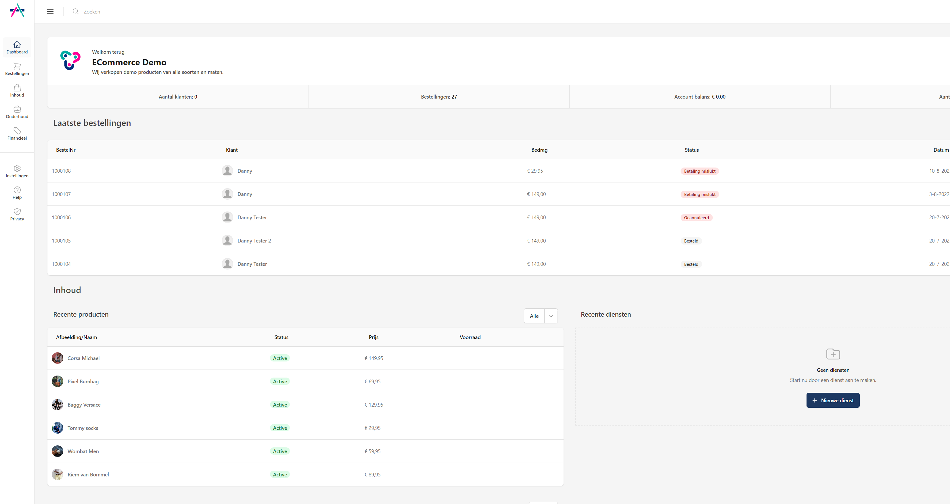The image size is (950, 504).
Task: Open order 1000108 from Laatste bestellingen
Action: pyautogui.click(x=61, y=171)
